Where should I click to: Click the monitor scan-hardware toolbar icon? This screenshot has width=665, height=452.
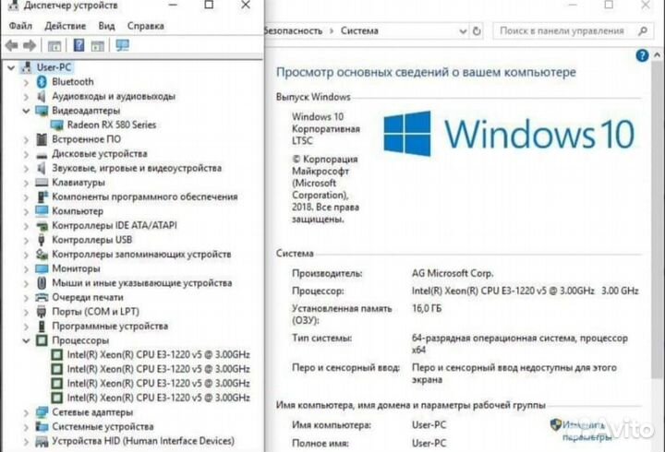click(122, 45)
